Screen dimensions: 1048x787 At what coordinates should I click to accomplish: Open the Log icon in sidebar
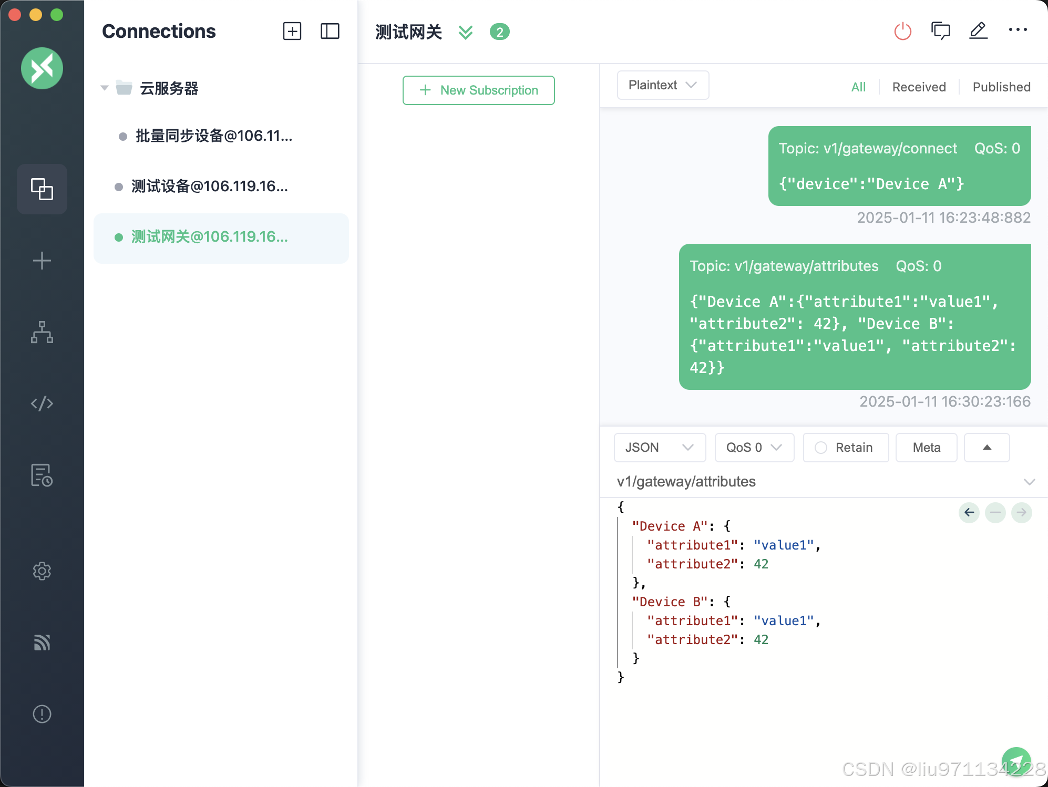[42, 475]
